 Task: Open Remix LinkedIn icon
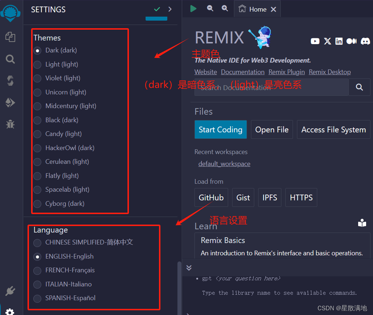pyautogui.click(x=339, y=41)
